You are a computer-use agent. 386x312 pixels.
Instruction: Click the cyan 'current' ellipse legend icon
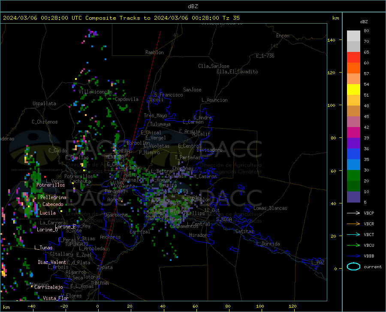[x=353, y=267]
